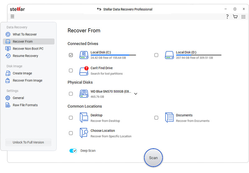Toggle the Deep Scan switch off
The image size is (249, 173).
pyautogui.click(x=73, y=151)
